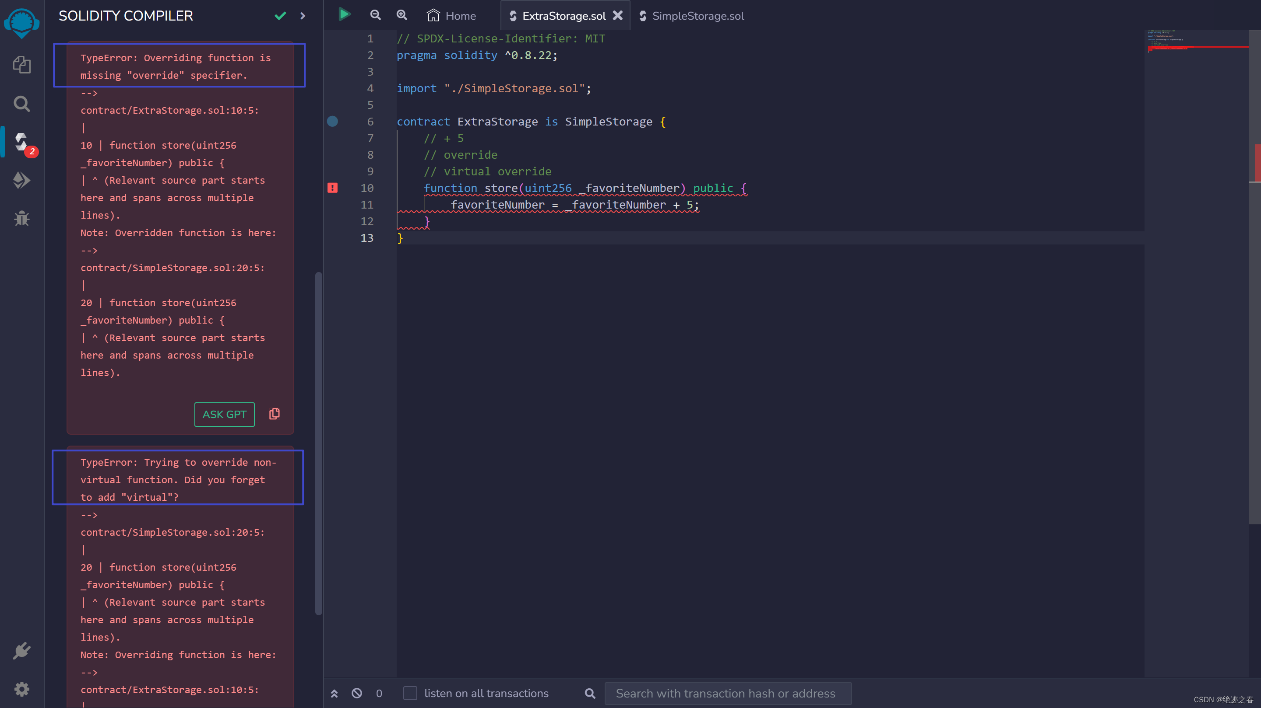Go to the Home tab
Viewport: 1261px width, 708px height.
point(451,16)
